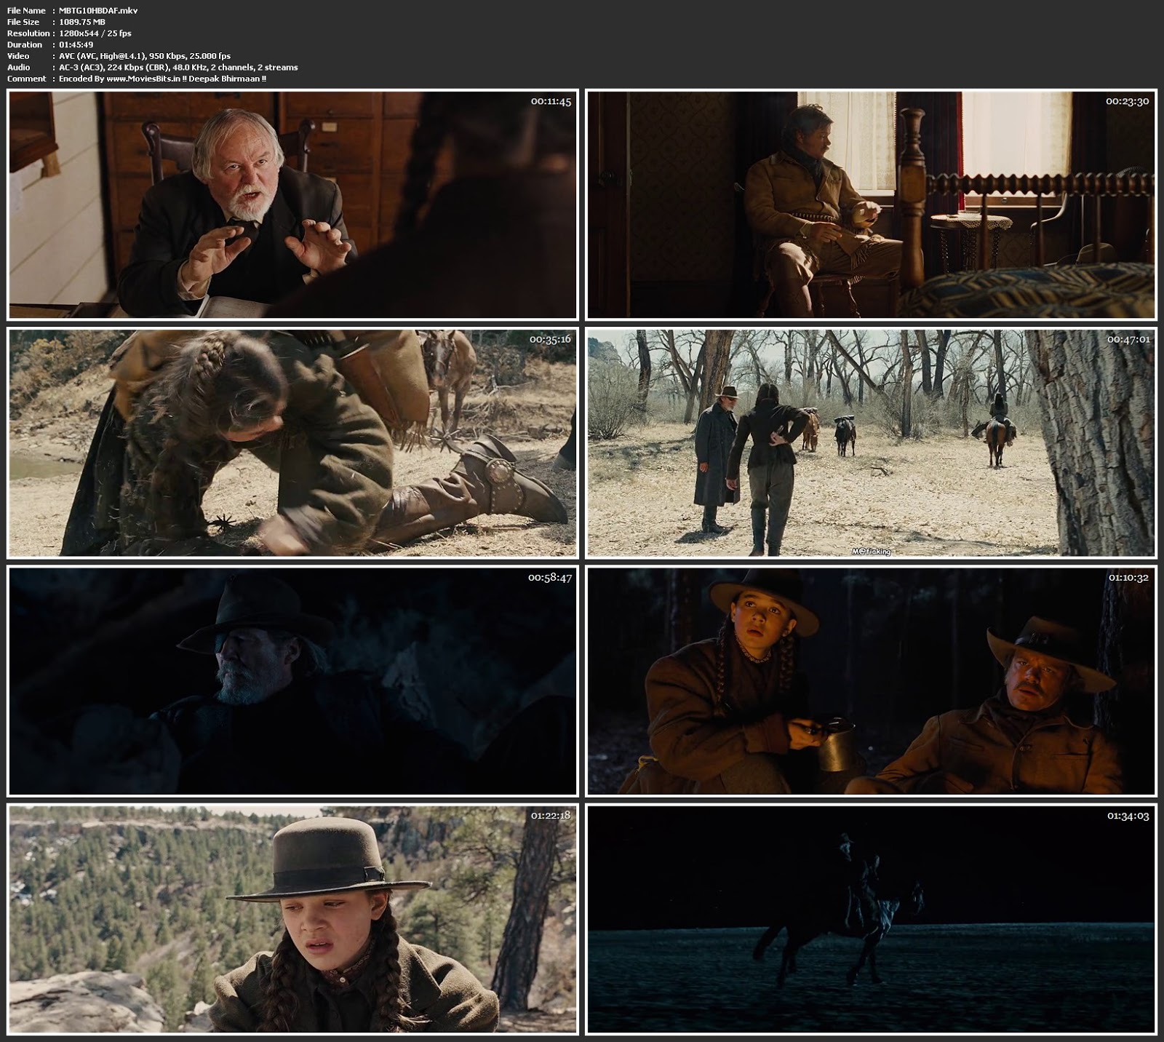The image size is (1164, 1042).
Task: Click the Audio AC-3 info line
Action: tap(178, 67)
